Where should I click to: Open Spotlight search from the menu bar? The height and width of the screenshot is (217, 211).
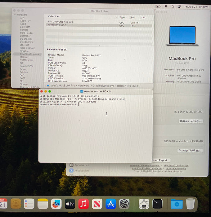click(x=173, y=7)
